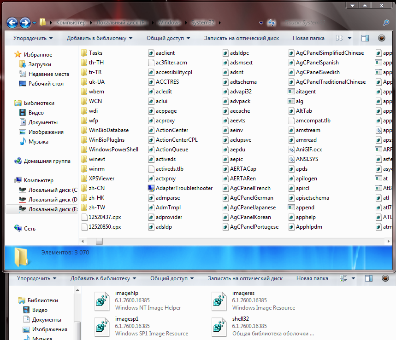Expand the breadcrumb arrow after System32
The width and height of the screenshot is (396, 340).
pos(220,23)
